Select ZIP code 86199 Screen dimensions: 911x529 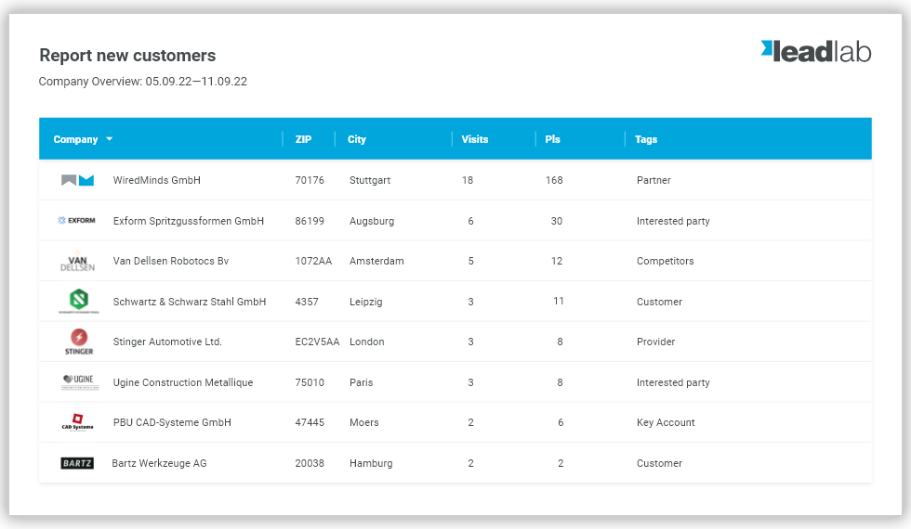coord(310,221)
